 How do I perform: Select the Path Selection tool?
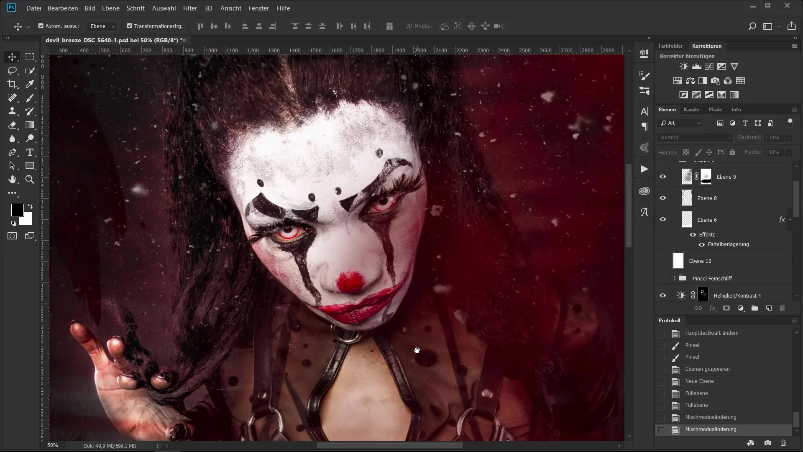coord(12,166)
